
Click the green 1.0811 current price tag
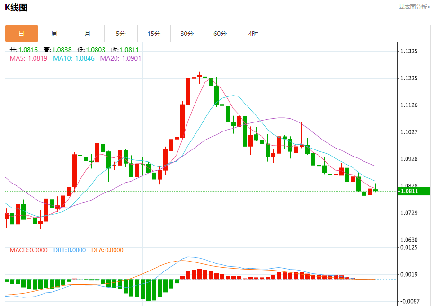click(414, 191)
